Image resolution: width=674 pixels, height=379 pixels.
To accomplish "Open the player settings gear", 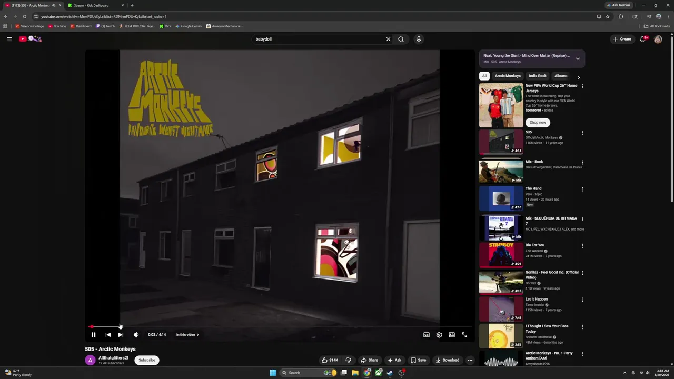I will coord(439,335).
